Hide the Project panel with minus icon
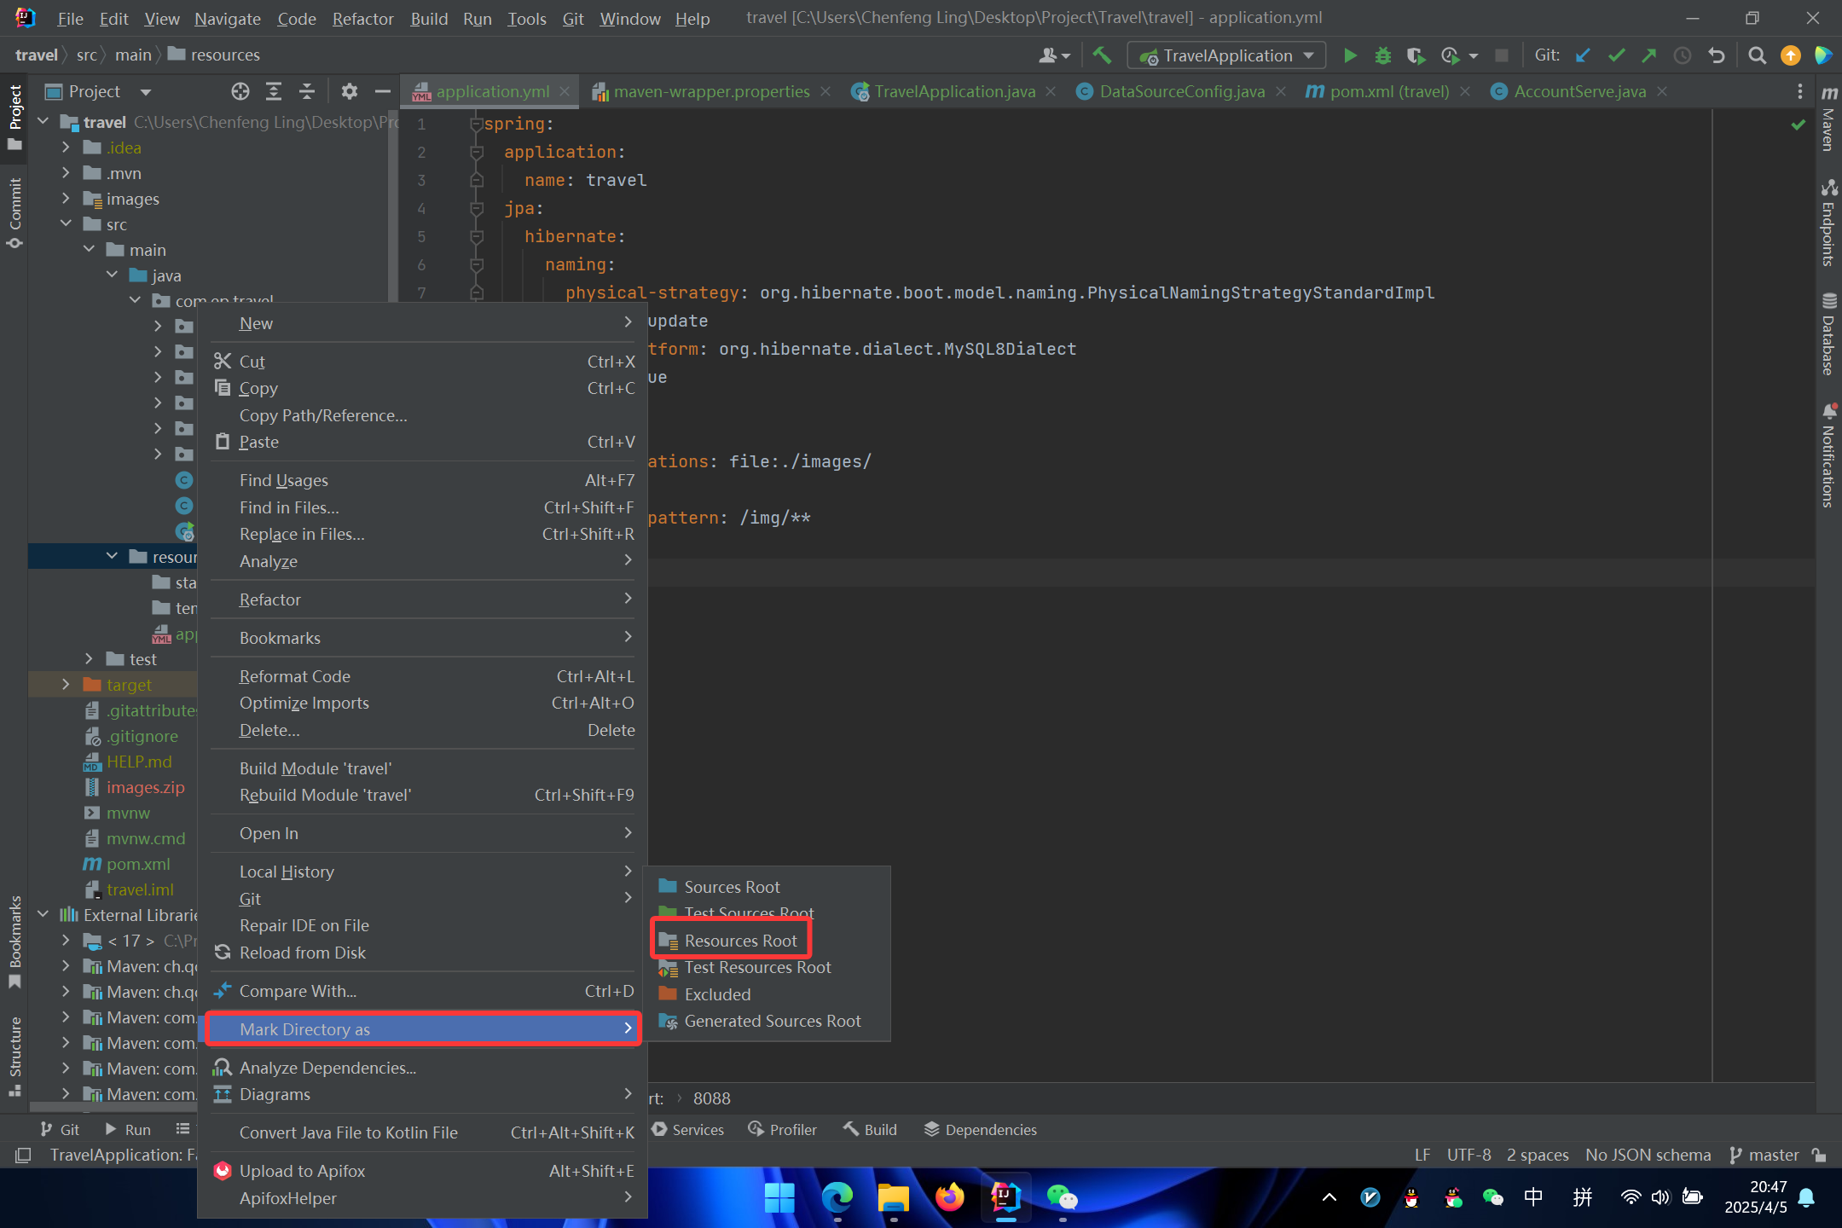The height and width of the screenshot is (1228, 1842). pos(382,91)
